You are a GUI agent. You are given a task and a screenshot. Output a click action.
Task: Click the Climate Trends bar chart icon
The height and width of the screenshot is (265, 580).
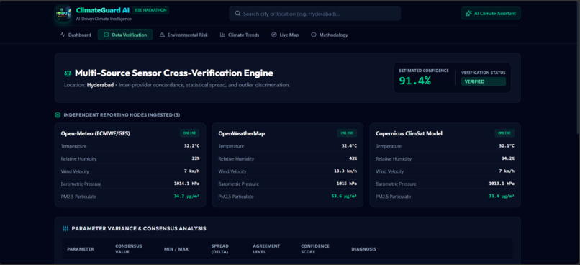point(222,35)
